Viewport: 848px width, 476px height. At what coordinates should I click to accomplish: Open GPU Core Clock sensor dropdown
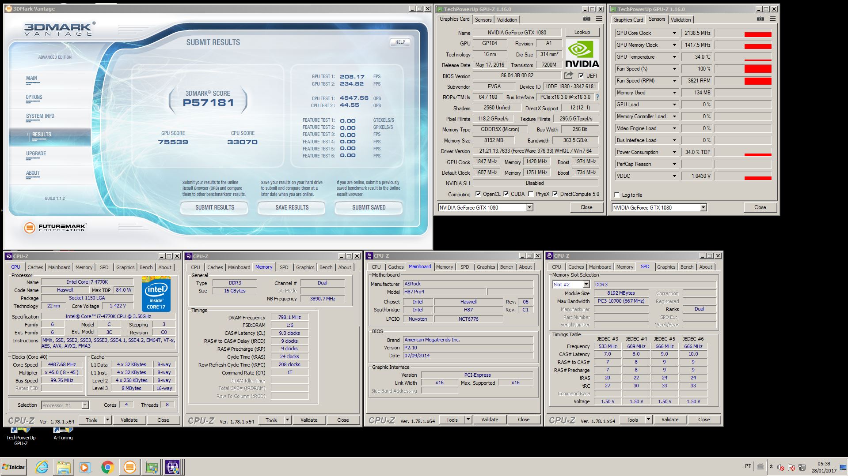point(674,33)
